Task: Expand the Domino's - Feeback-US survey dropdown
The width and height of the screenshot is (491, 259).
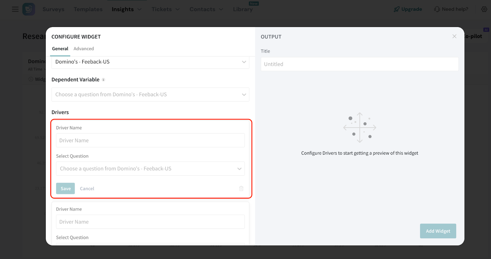Action: 150,62
